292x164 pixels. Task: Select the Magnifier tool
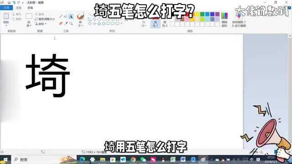pyautogui.click(x=71, y=23)
